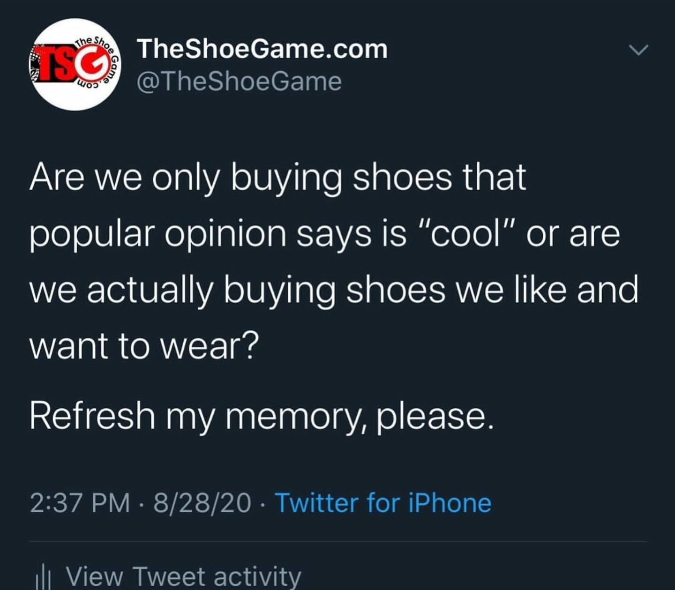The image size is (675, 590).
Task: Visit the @TheShoeGame handle
Action: pyautogui.click(x=239, y=82)
